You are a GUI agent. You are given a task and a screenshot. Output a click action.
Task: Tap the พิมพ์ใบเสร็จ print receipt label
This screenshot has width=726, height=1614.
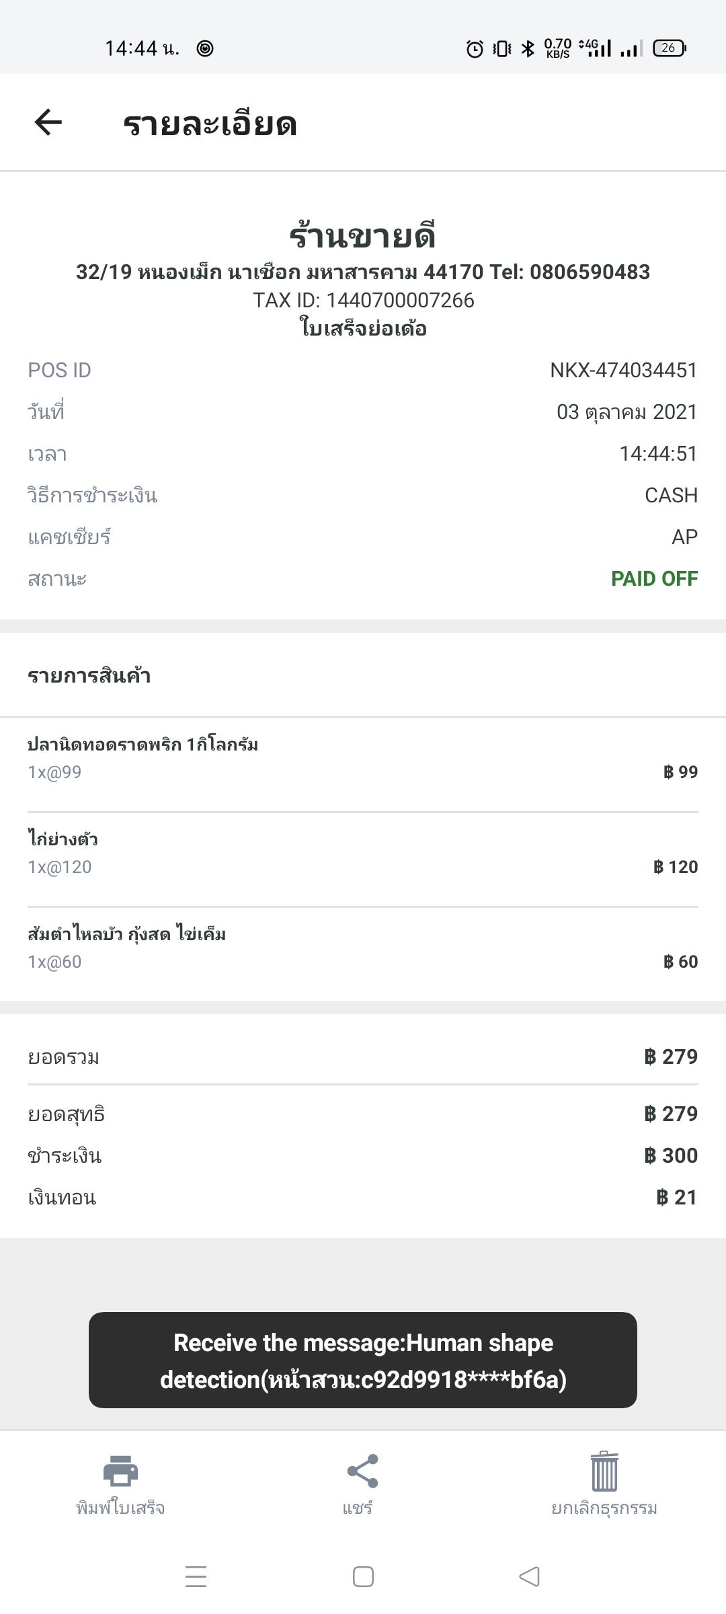point(120,1508)
